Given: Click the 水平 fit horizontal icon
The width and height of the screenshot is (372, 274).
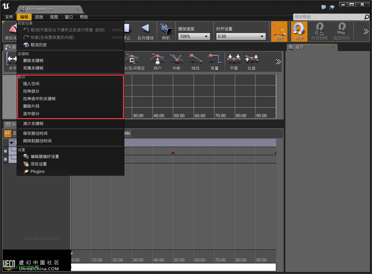Looking at the screenshot, I should pos(11,62).
